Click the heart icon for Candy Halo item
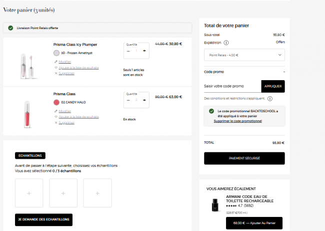Image resolution: width=325 pixels, height=231 pixels. pyautogui.click(x=56, y=117)
